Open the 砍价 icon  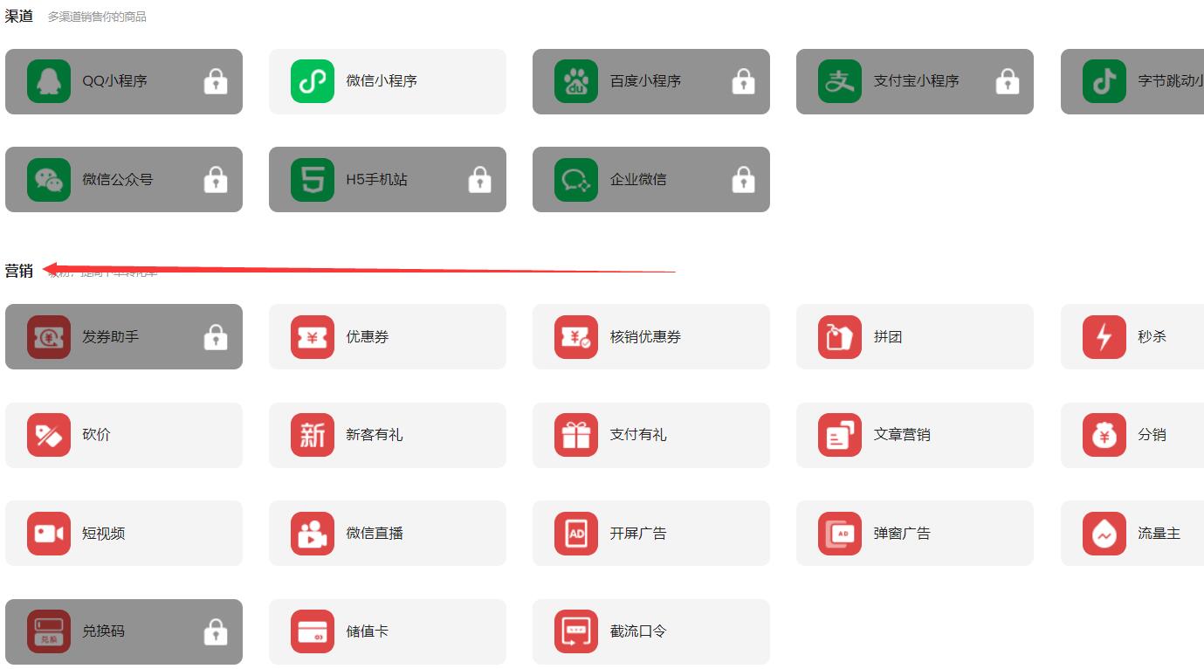pyautogui.click(x=49, y=435)
